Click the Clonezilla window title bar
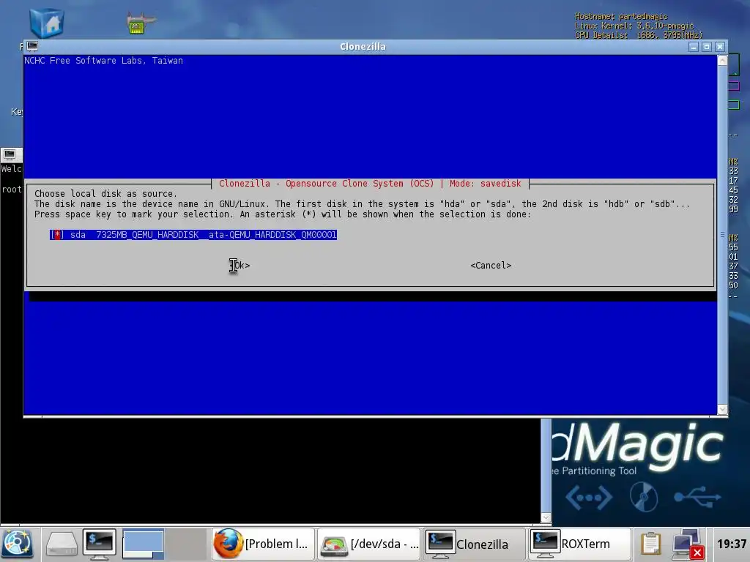This screenshot has height=562, width=750. tap(363, 46)
